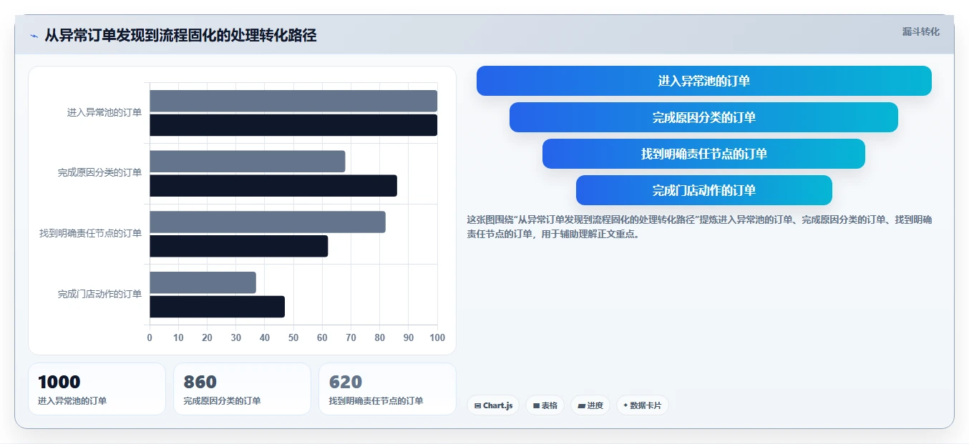
Task: Click the x-axis tick label 50
Action: 293,337
